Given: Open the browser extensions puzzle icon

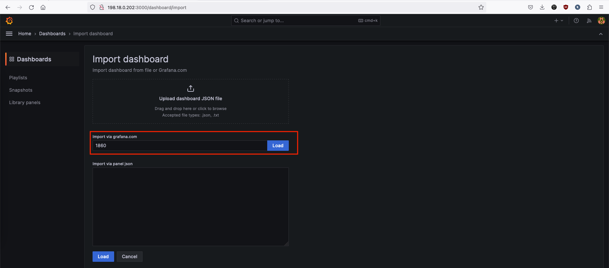Looking at the screenshot, I should coord(589,7).
